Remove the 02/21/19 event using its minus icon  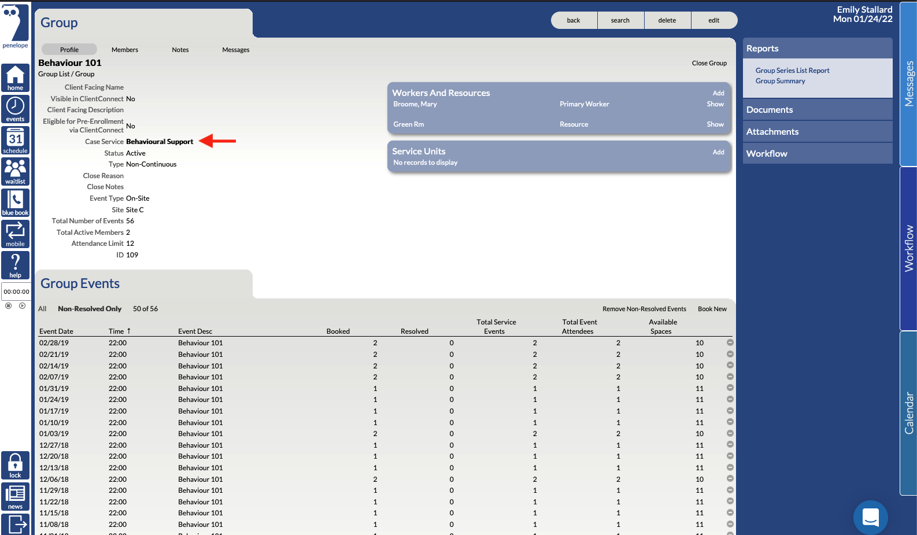[x=730, y=354]
